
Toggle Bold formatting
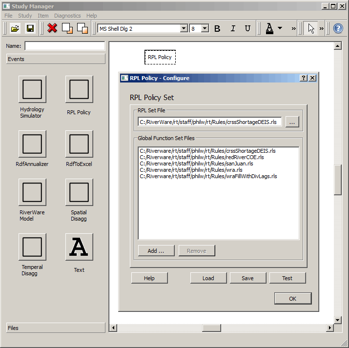pos(217,28)
